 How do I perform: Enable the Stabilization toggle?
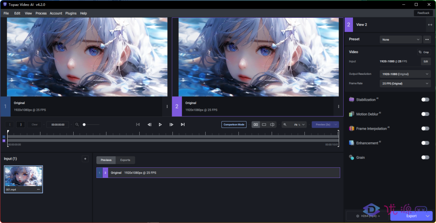[x=425, y=99]
